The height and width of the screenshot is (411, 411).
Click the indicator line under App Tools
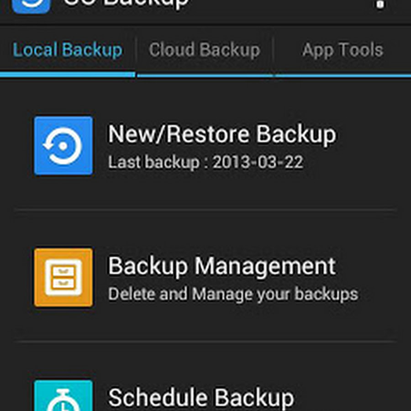[343, 75]
